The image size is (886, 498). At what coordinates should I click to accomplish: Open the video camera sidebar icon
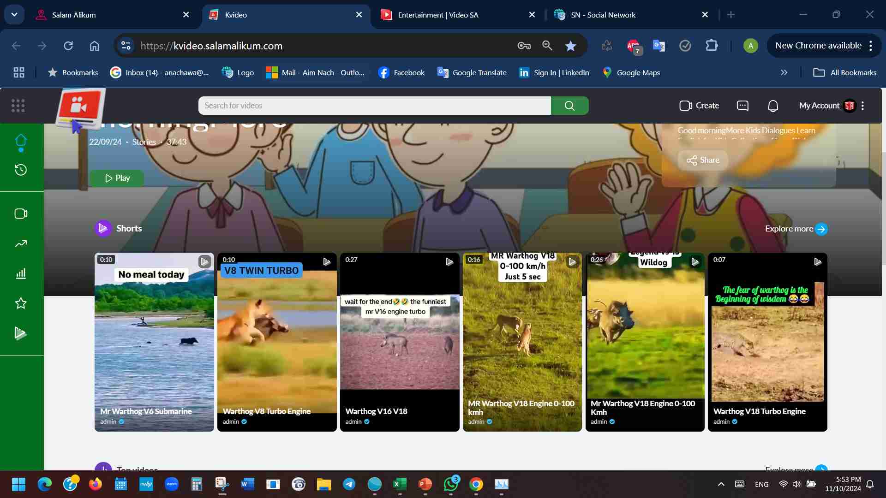(x=21, y=213)
